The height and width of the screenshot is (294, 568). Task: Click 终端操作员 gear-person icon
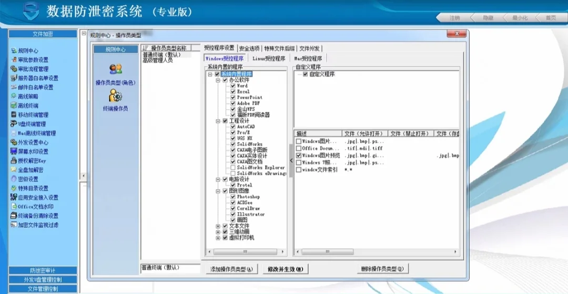coord(116,96)
